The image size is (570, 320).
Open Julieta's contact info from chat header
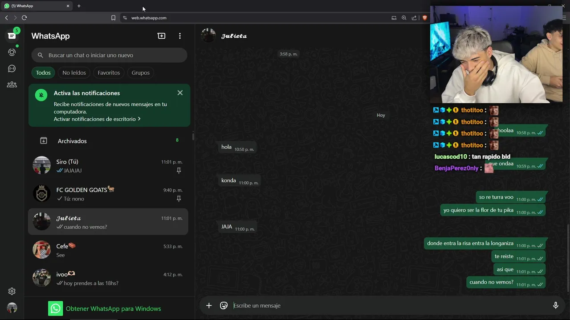[234, 36]
